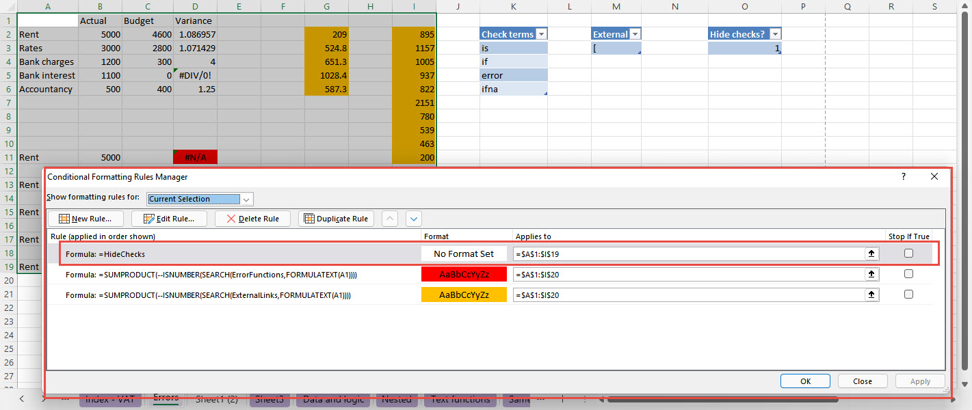Viewport: 972px width, 410px height.
Task: Duplicate the selected rule
Action: [x=336, y=219]
